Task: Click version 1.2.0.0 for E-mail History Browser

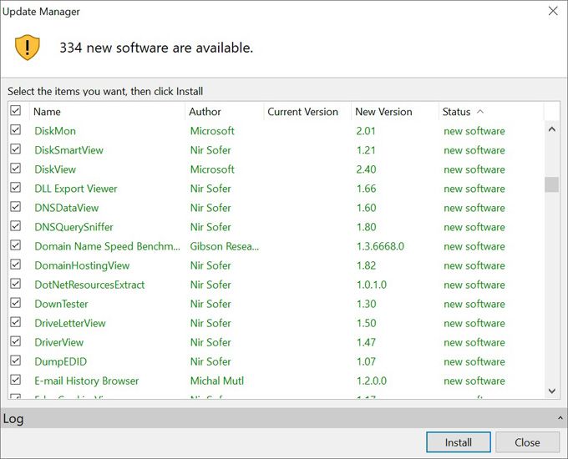Action: click(372, 381)
